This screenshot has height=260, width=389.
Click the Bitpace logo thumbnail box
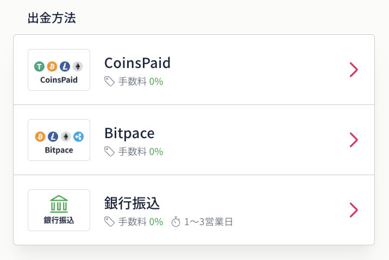pyautogui.click(x=59, y=140)
